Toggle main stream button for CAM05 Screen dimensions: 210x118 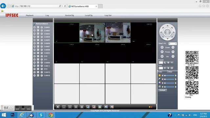[34, 40]
